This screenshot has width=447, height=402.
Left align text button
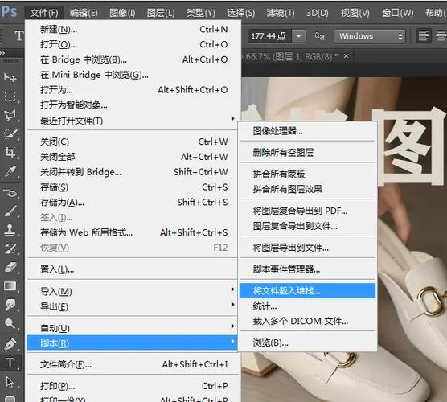click(x=424, y=36)
